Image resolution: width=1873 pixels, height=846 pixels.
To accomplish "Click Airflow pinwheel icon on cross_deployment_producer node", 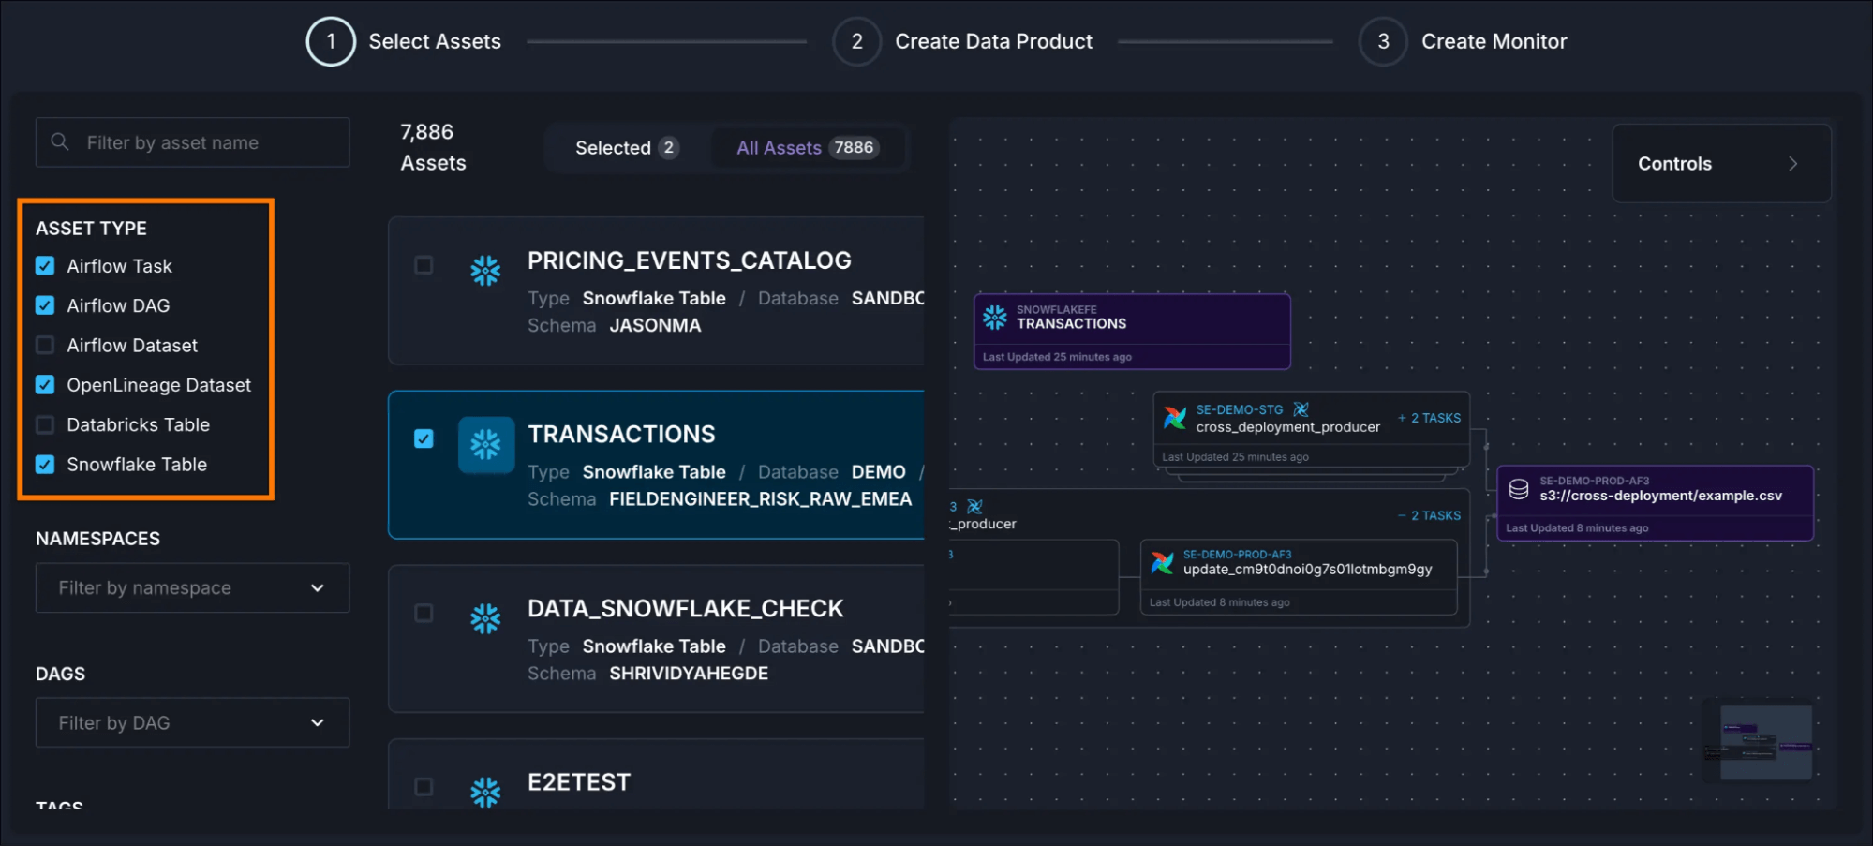I will pos(1174,418).
